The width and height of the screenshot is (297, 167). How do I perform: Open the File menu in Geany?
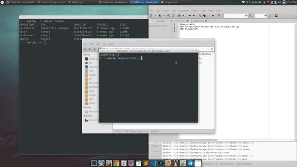click(x=152, y=11)
